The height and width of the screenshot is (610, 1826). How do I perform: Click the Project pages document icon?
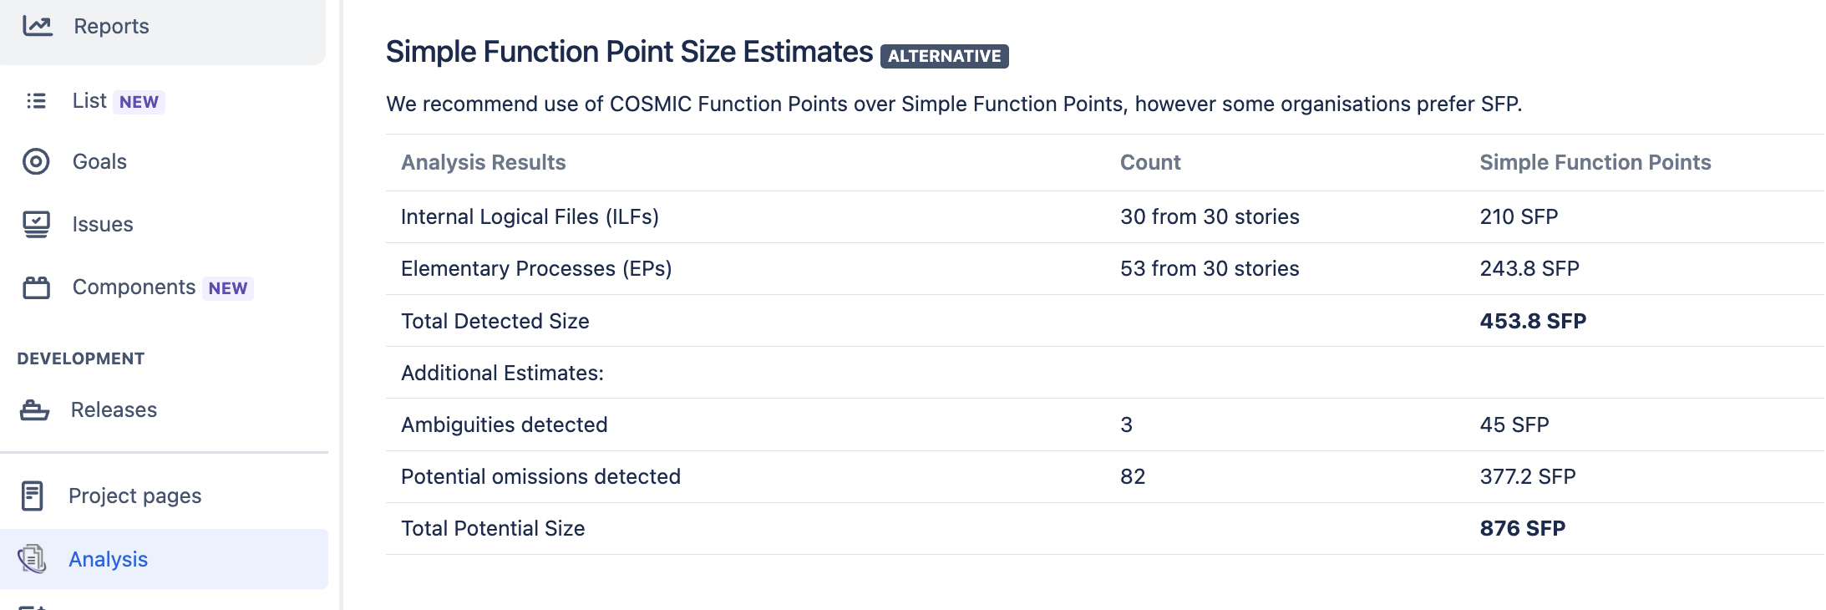33,496
